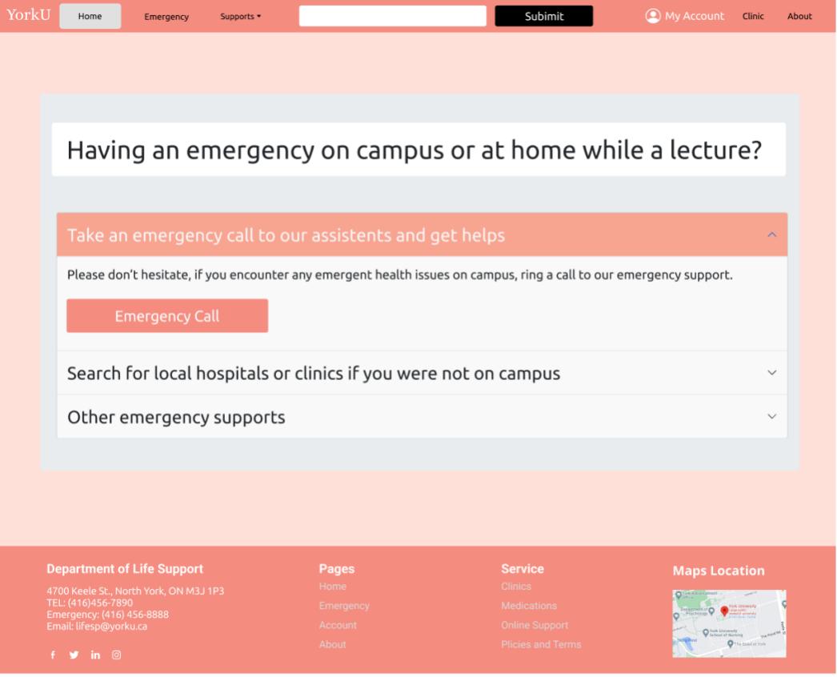Open the Twitter icon in the footer
Screen dimensions: 837x677
74,655
